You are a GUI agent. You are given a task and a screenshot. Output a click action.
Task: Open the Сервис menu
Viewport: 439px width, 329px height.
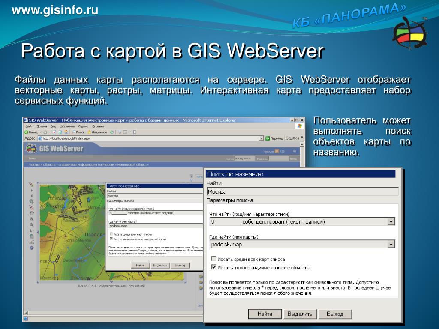tap(84, 126)
